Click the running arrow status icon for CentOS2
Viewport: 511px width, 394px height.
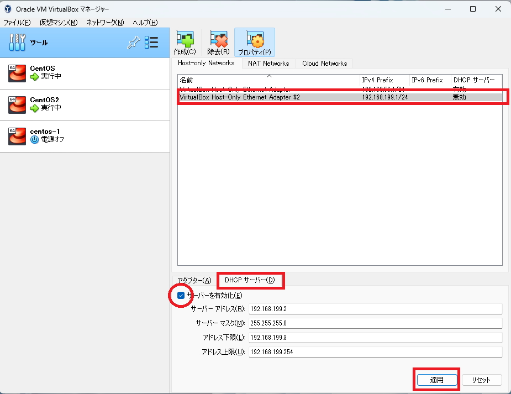point(35,108)
